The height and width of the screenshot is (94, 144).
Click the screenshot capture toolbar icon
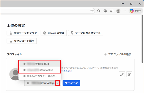point(112,11)
